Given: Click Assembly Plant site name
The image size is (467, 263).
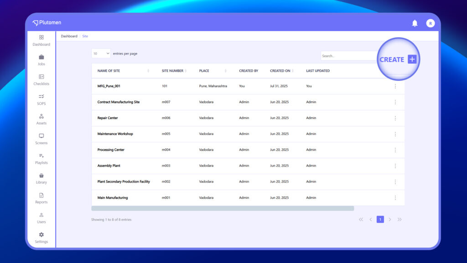Looking at the screenshot, I should 109,165.
